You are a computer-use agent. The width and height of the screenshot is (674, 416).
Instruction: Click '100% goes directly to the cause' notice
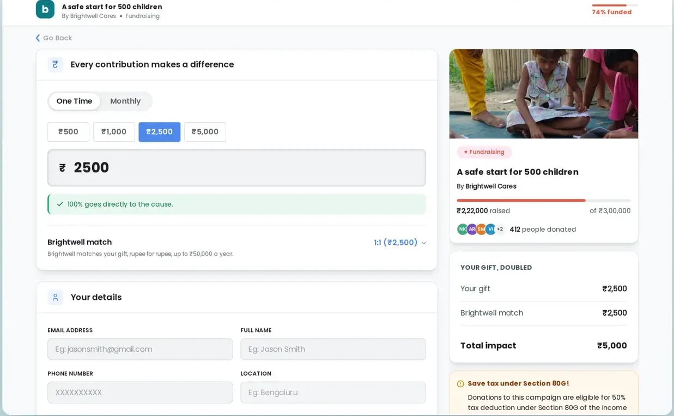click(236, 204)
